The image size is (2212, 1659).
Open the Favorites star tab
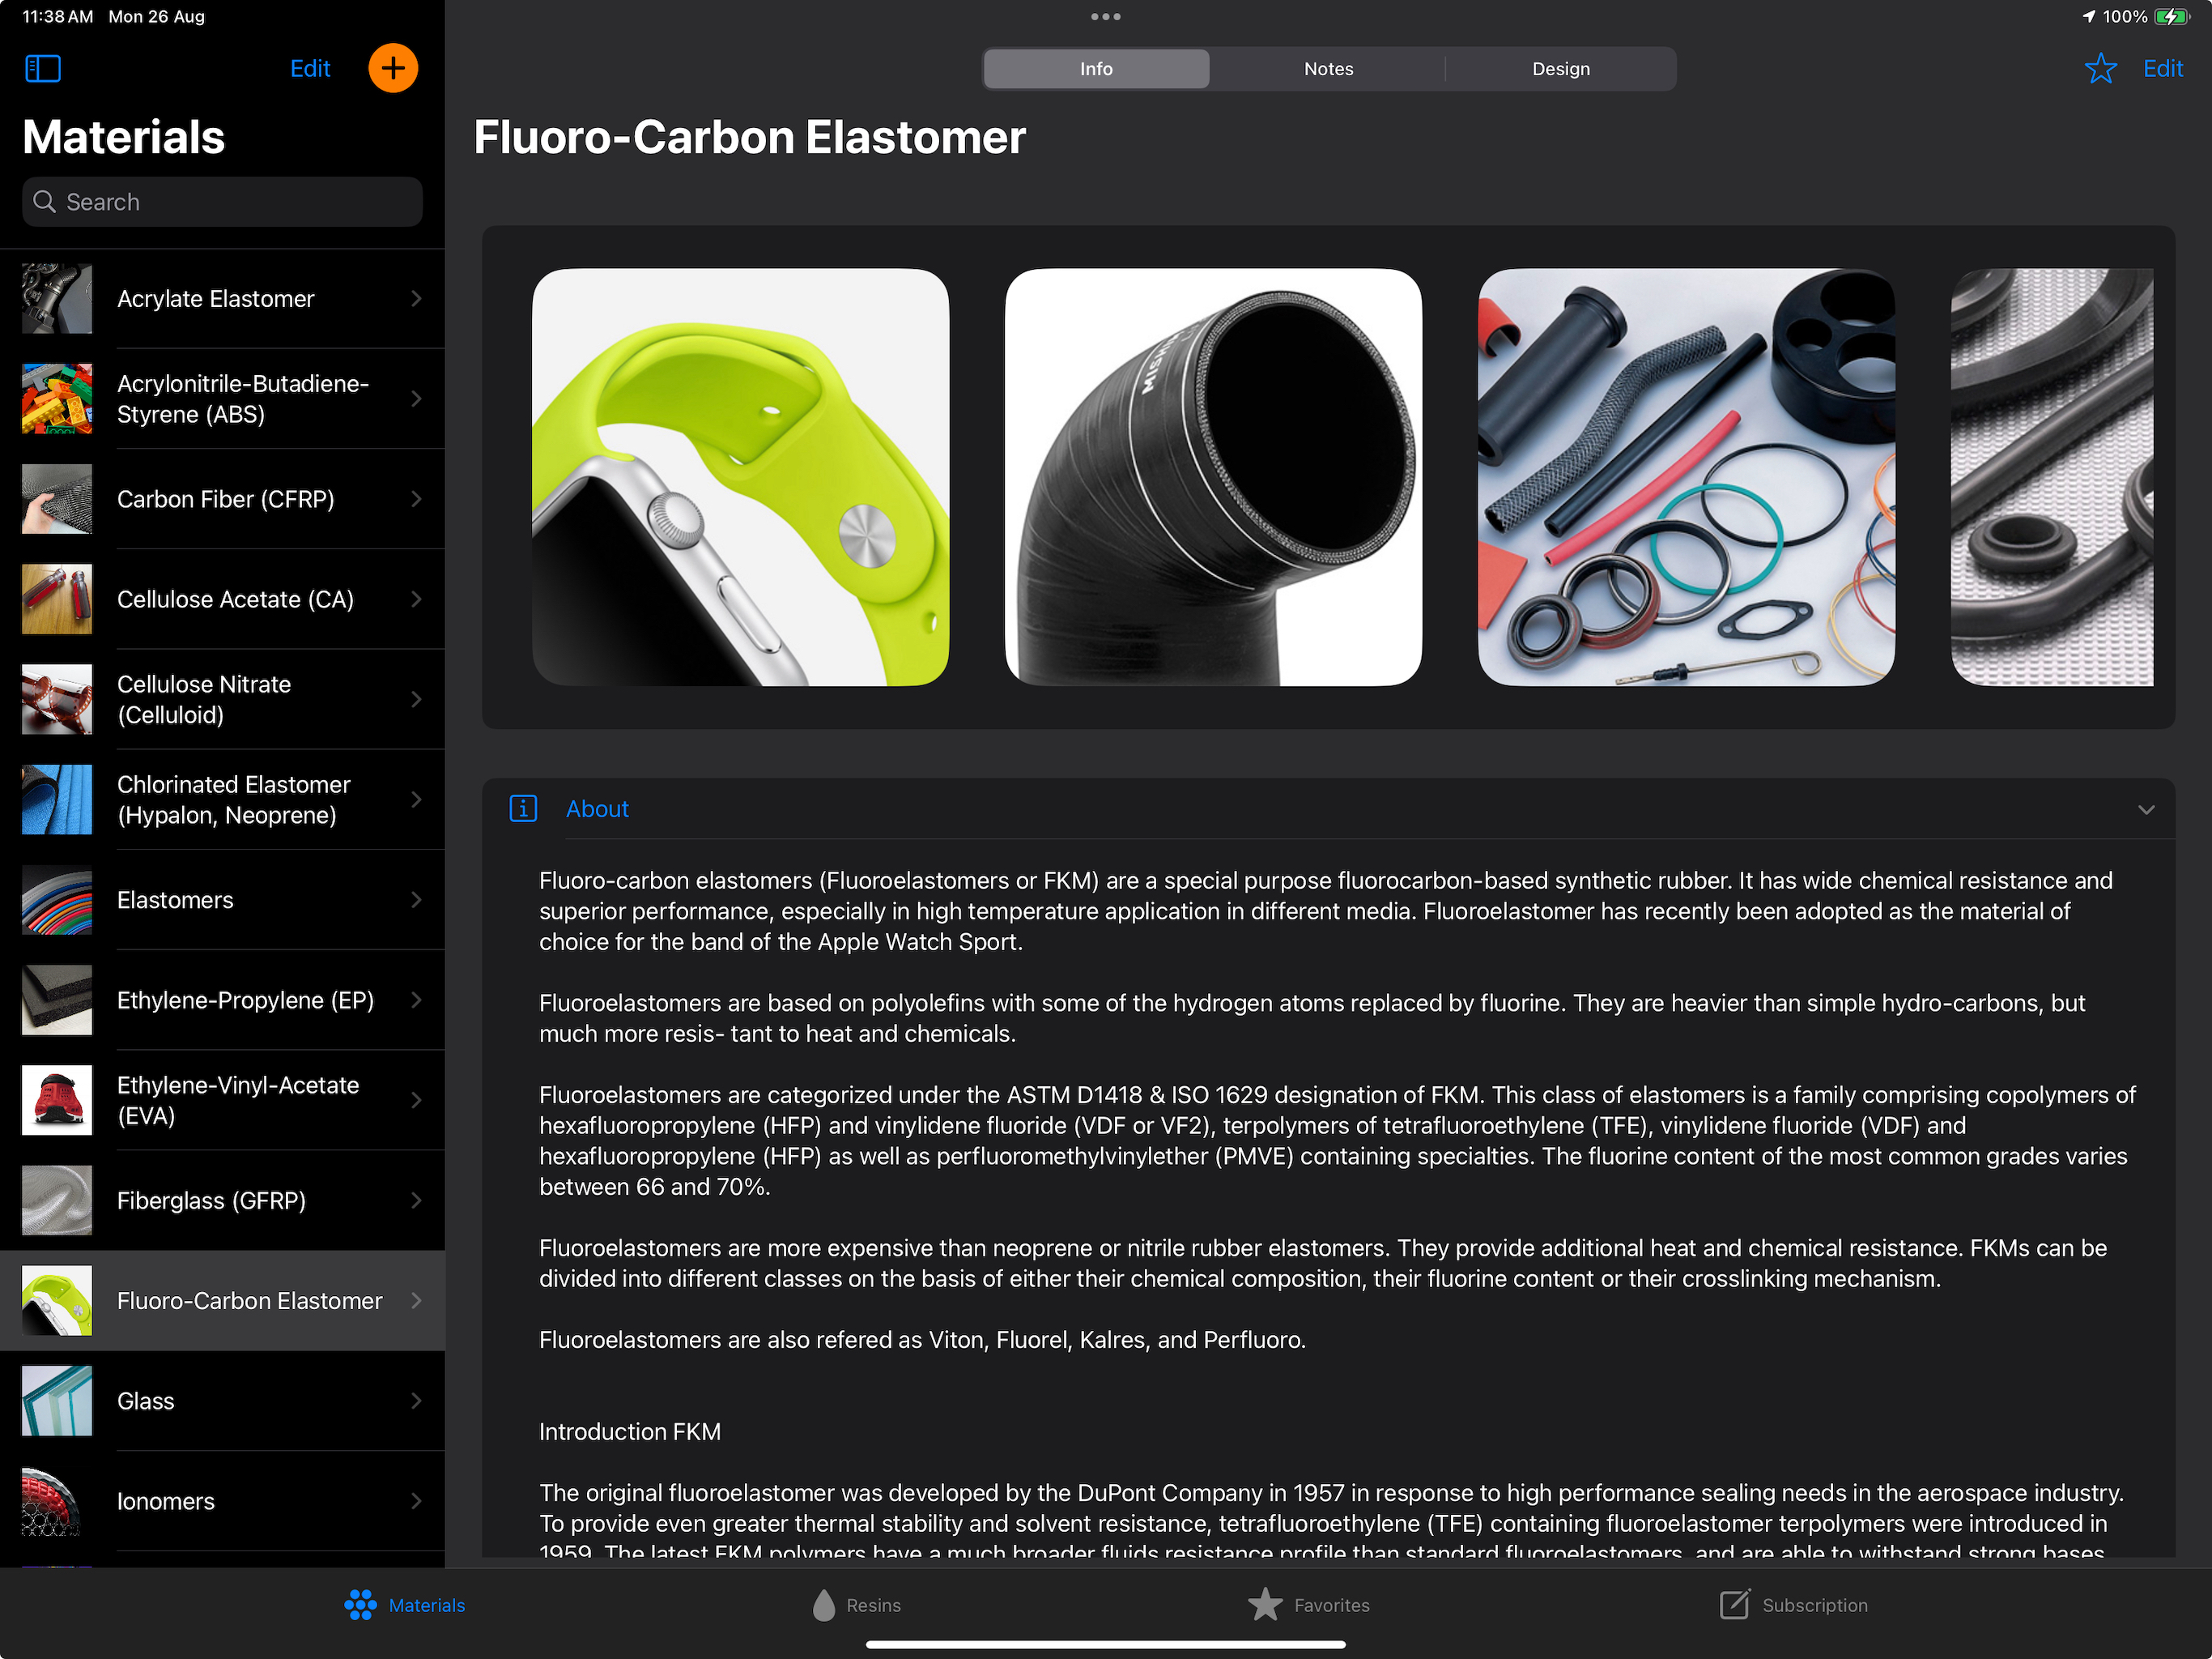pos(1265,1604)
